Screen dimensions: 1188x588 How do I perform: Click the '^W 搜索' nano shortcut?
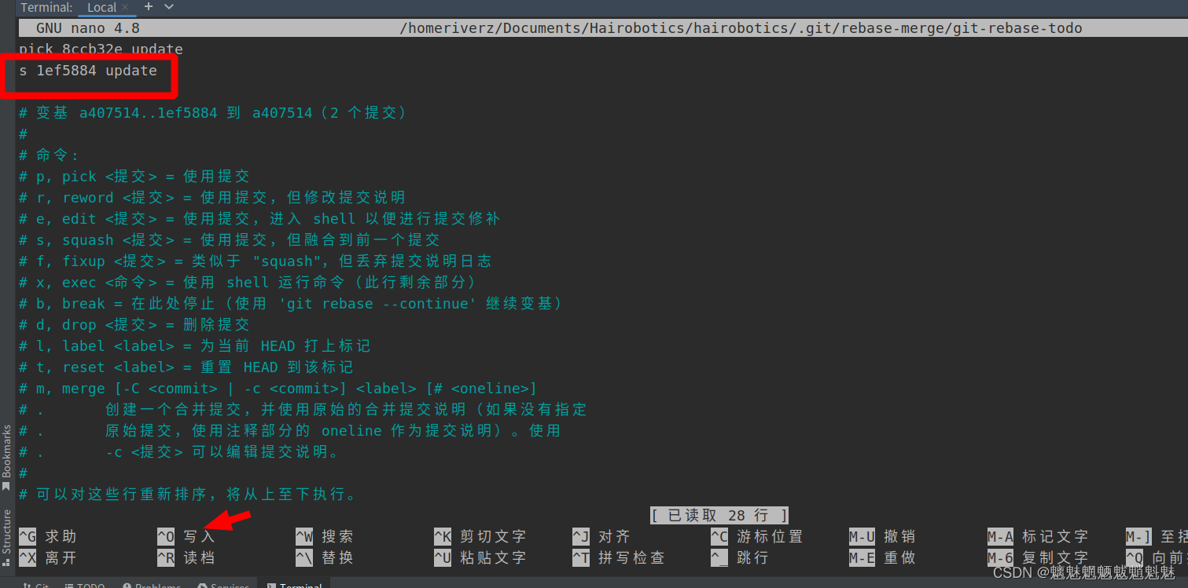coord(325,537)
